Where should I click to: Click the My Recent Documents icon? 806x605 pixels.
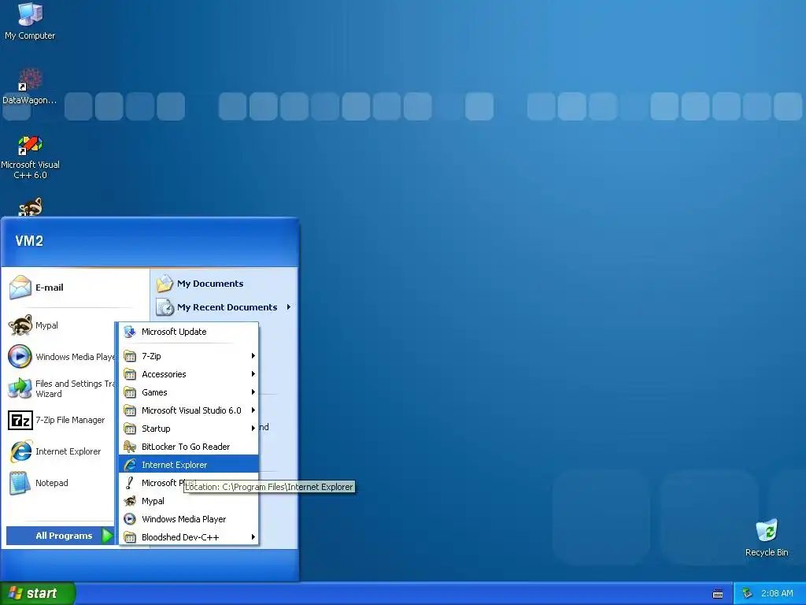[x=165, y=307]
